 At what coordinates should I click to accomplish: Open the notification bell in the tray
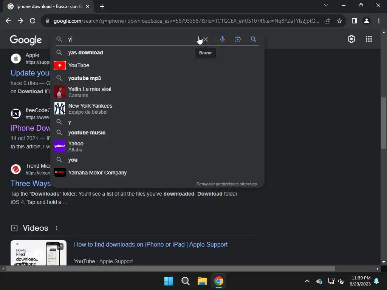coord(377,281)
